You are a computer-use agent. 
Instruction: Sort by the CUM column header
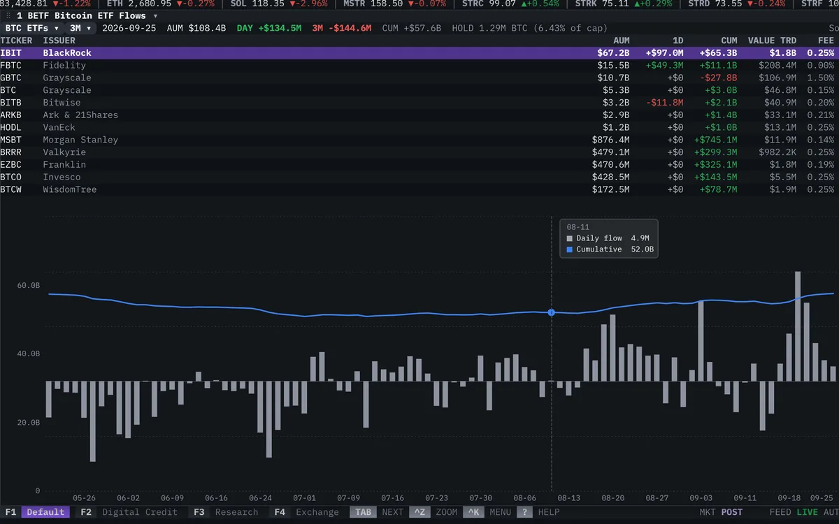pos(729,41)
